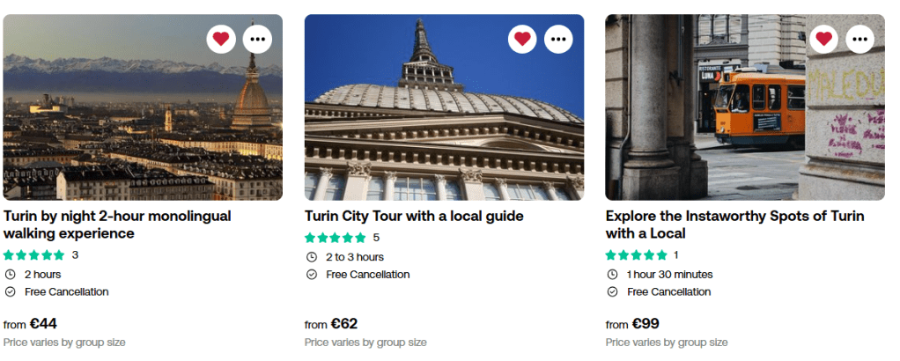The width and height of the screenshot is (900, 361).
Task: View Turin City Tour dome photo
Action: tap(444, 123)
